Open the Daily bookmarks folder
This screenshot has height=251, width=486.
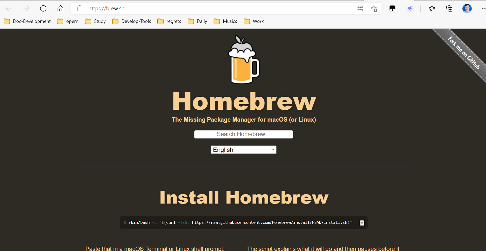[197, 21]
